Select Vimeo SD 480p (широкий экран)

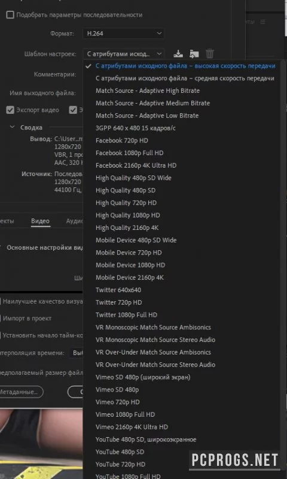[x=143, y=377]
